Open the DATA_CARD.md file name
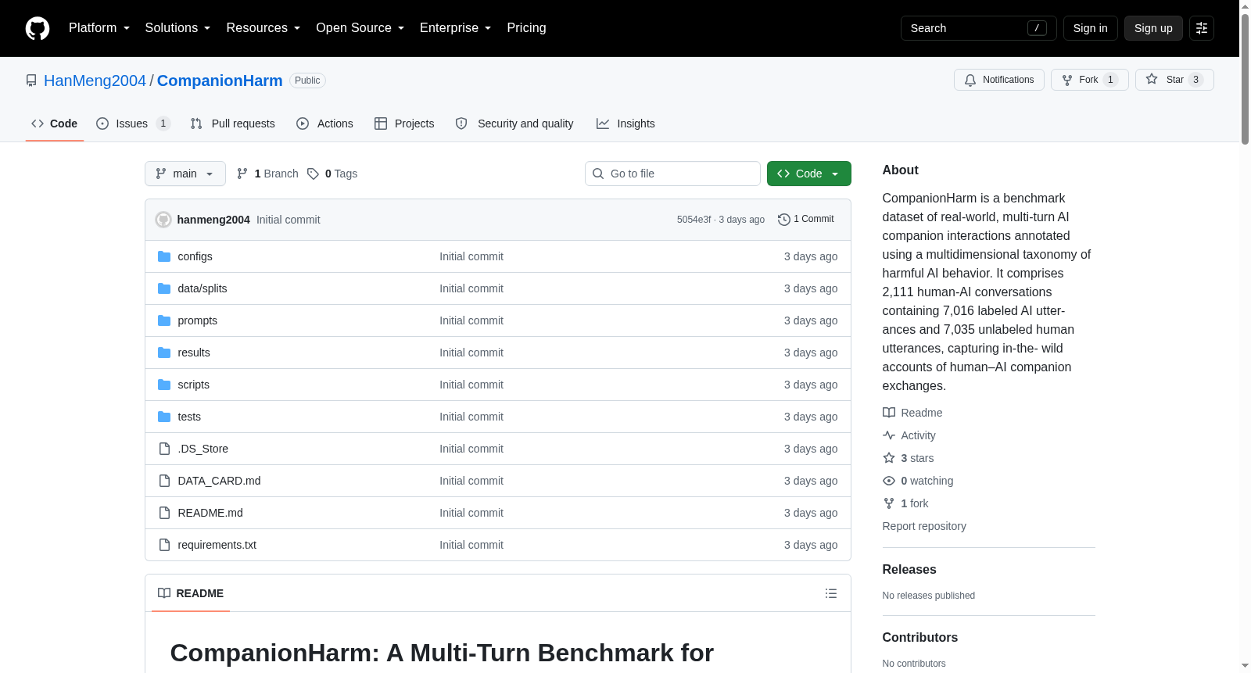This screenshot has width=1251, height=673. point(220,481)
